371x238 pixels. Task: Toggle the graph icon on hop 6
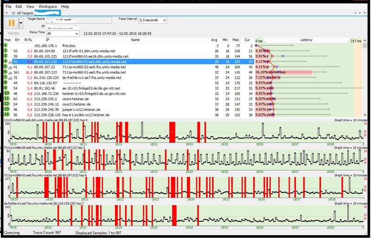point(11,73)
